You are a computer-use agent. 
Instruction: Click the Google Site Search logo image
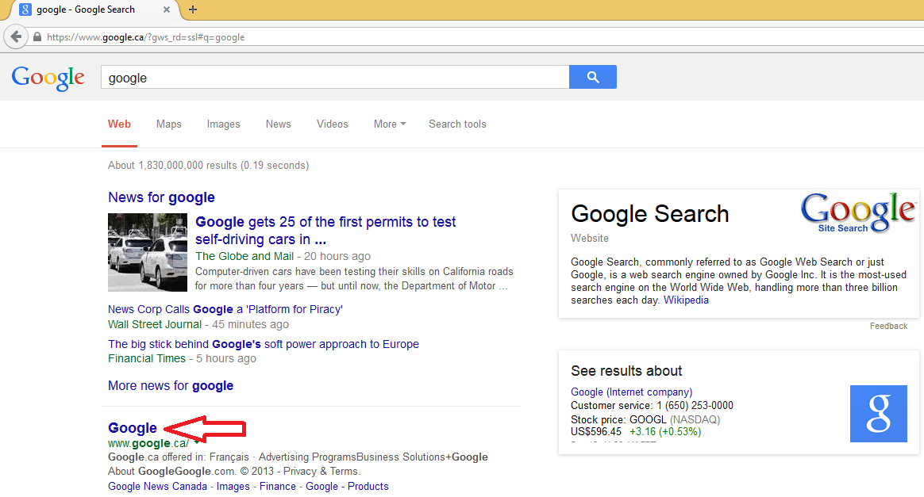[x=858, y=212]
